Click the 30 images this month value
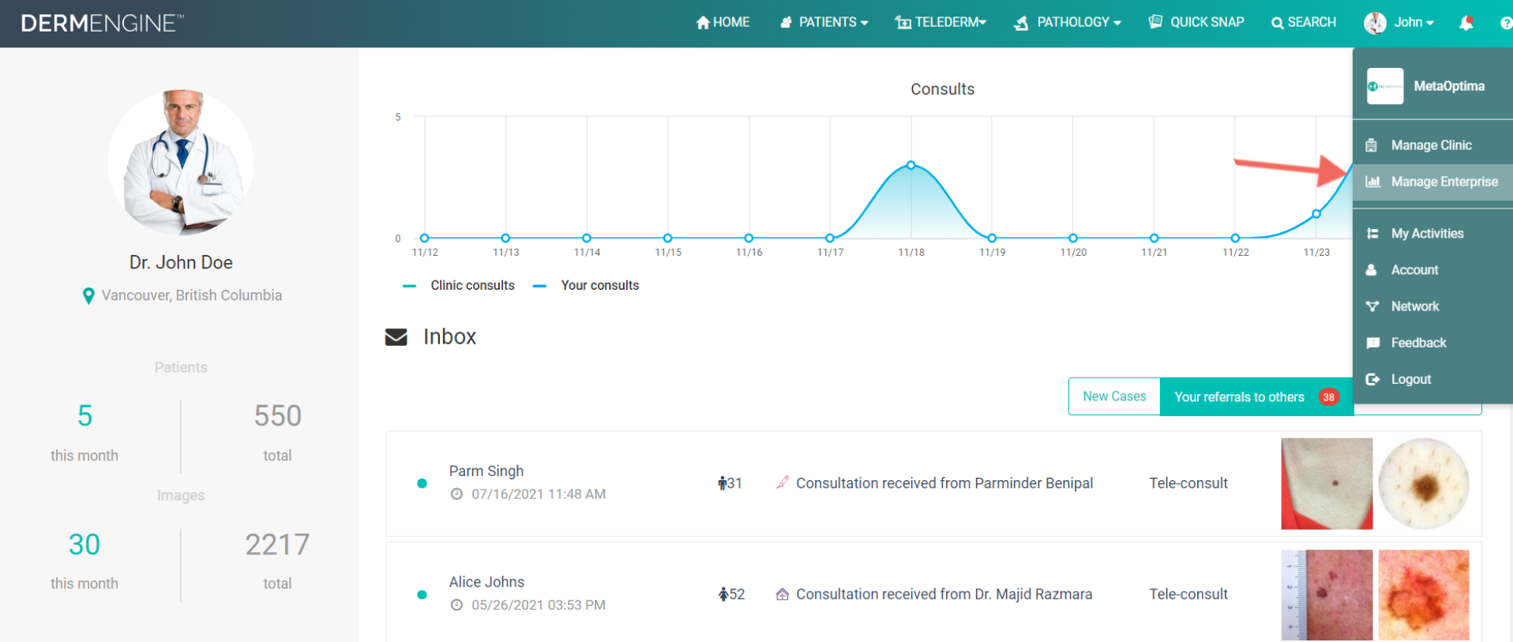The width and height of the screenshot is (1513, 642). (x=84, y=545)
